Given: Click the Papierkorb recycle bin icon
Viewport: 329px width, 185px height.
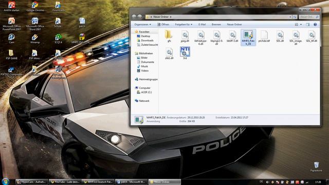Looking at the screenshot, I should [317, 166].
